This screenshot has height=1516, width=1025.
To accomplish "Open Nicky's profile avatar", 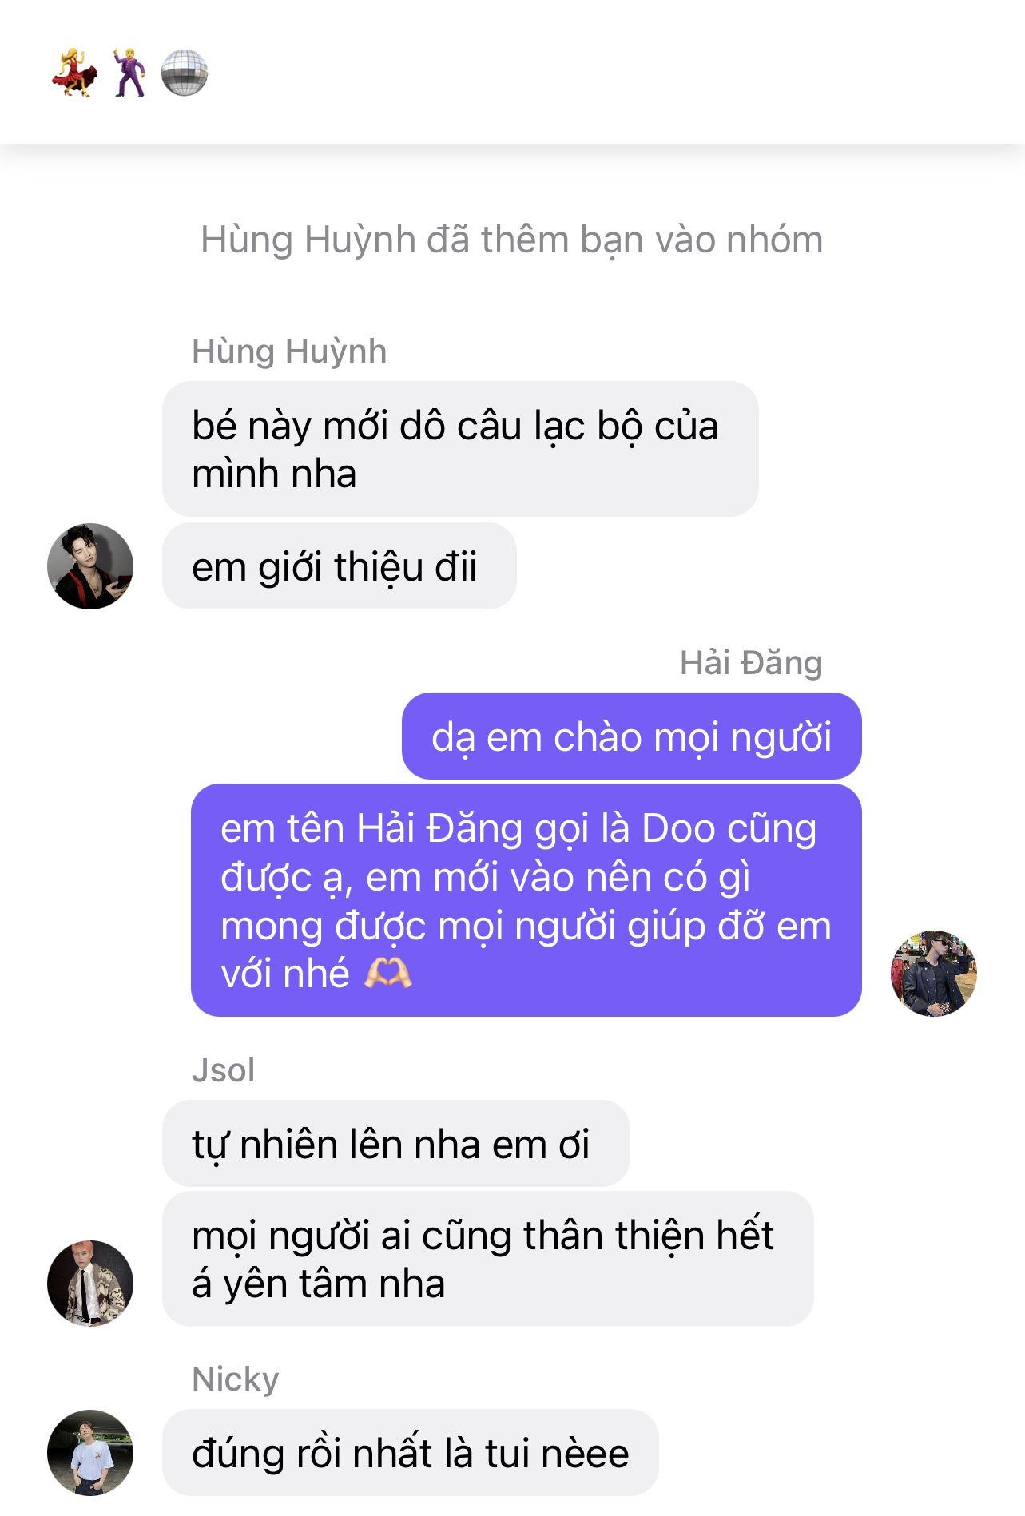I will click(90, 1452).
